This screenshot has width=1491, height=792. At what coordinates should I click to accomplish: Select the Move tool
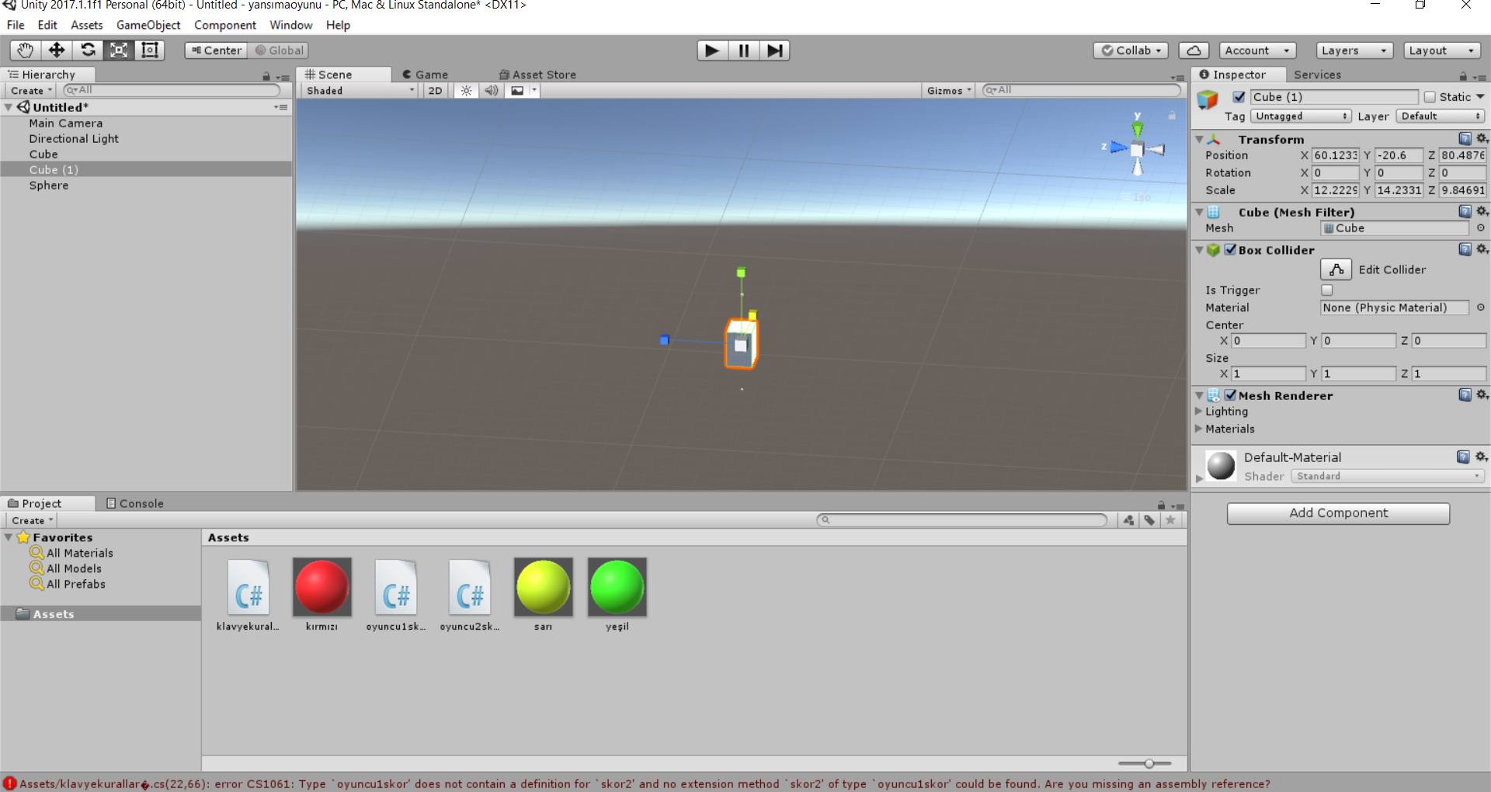click(x=57, y=50)
